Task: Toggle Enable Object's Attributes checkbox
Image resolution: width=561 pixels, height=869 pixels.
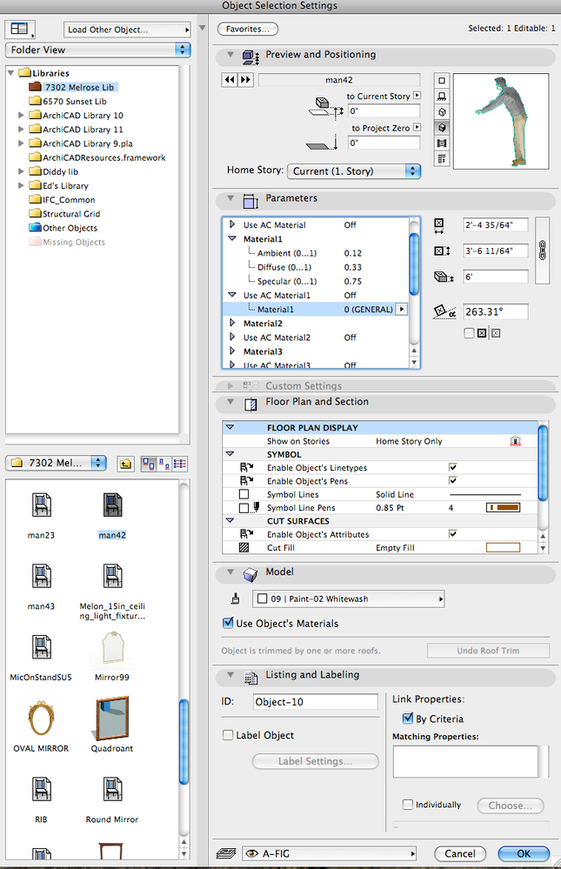Action: pyautogui.click(x=453, y=534)
